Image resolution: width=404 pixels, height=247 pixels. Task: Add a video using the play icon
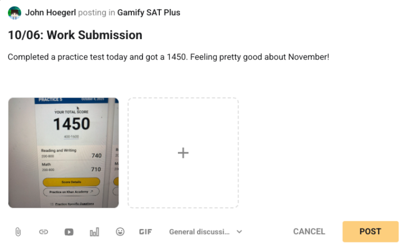pos(68,231)
